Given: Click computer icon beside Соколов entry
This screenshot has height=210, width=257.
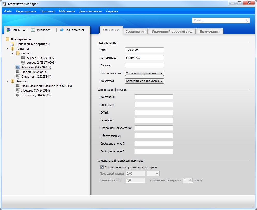Looking at the screenshot, I should pyautogui.click(x=18, y=95).
